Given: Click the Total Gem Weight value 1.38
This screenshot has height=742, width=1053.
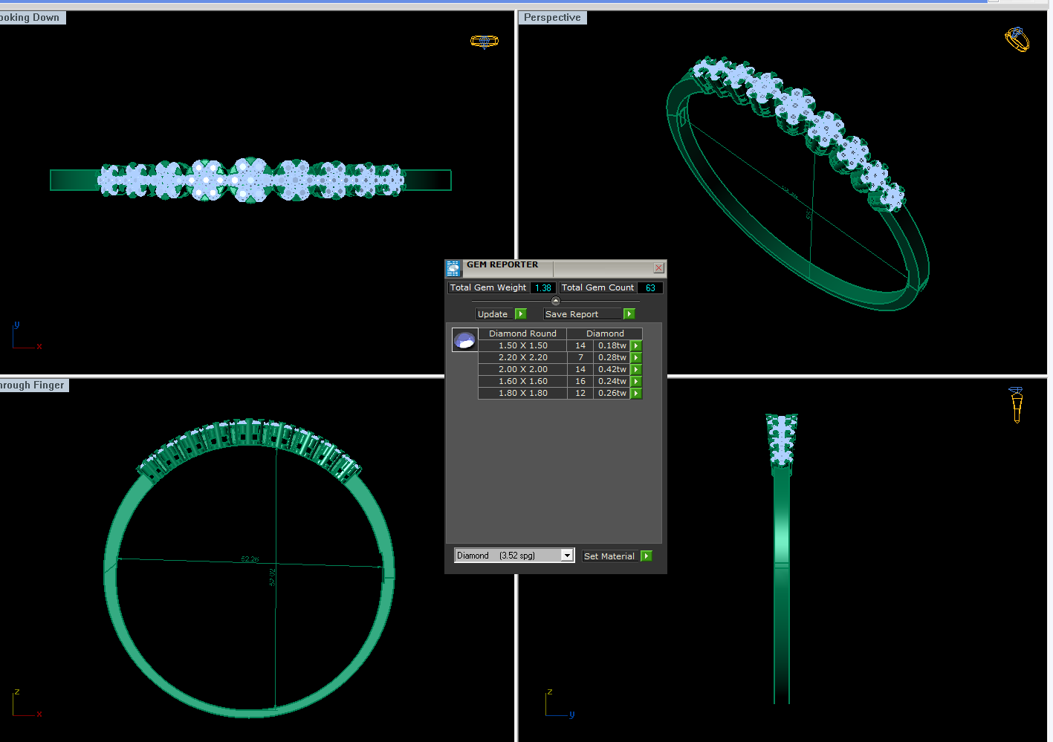Looking at the screenshot, I should coord(543,288).
